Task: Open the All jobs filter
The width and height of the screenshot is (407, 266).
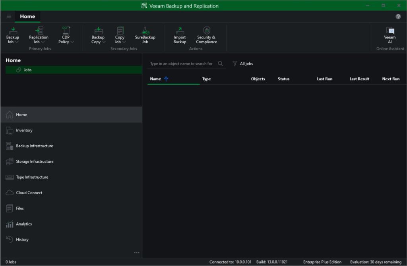Action: [x=243, y=64]
